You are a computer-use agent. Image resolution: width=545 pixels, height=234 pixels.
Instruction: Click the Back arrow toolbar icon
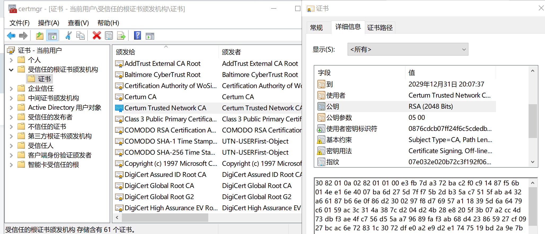point(11,35)
